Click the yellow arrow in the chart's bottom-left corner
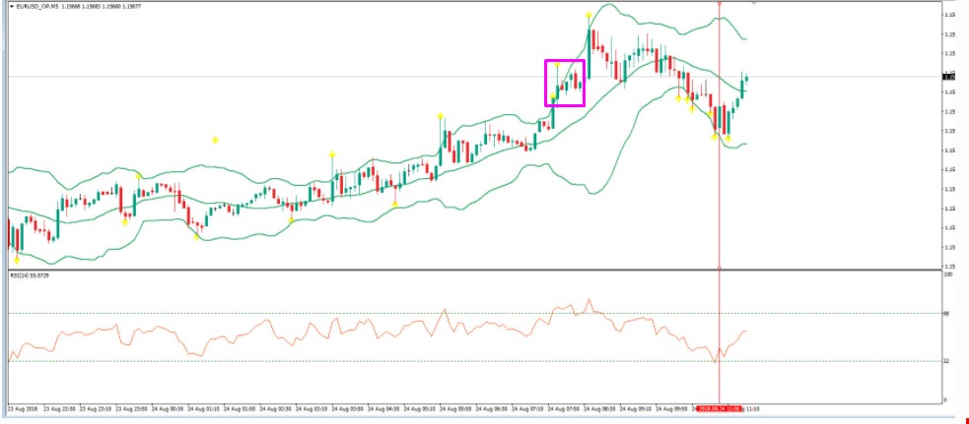 [17, 259]
